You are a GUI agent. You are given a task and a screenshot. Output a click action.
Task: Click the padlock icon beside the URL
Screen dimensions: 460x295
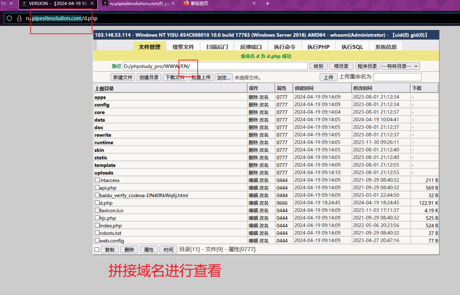[19, 18]
